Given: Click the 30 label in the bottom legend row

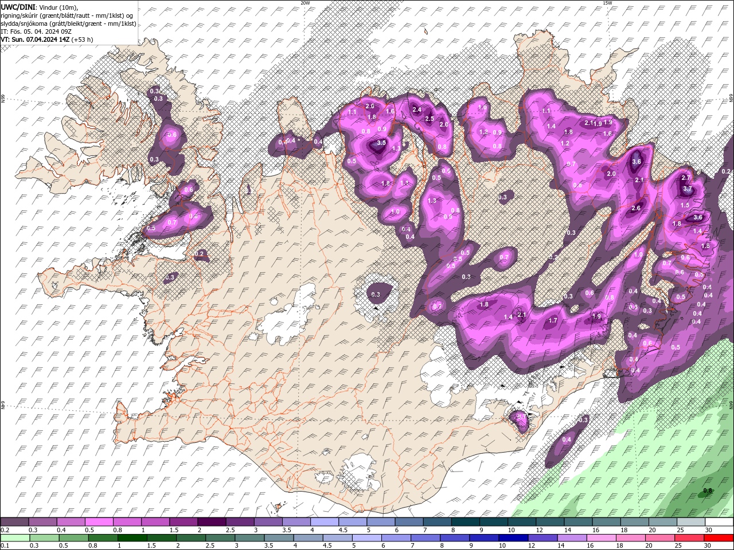Looking at the screenshot, I should [x=709, y=545].
